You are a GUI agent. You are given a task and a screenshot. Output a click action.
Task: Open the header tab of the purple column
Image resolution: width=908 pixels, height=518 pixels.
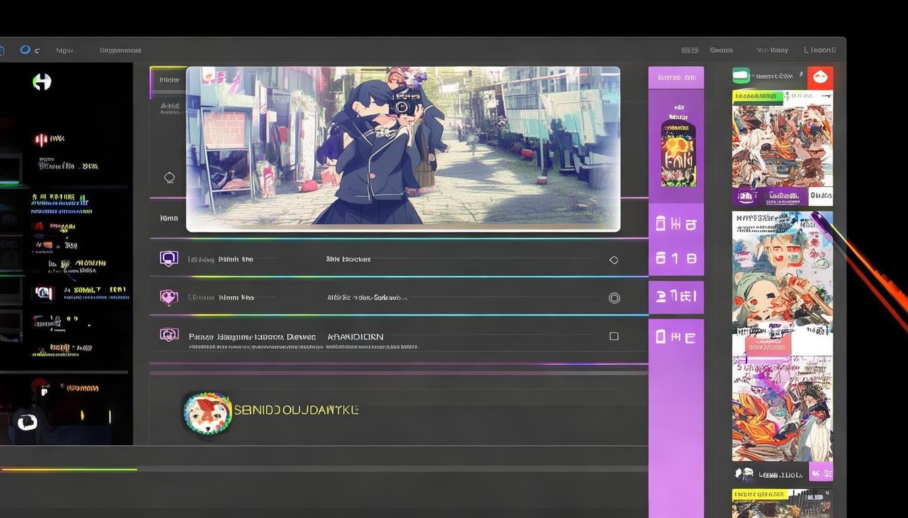click(676, 78)
